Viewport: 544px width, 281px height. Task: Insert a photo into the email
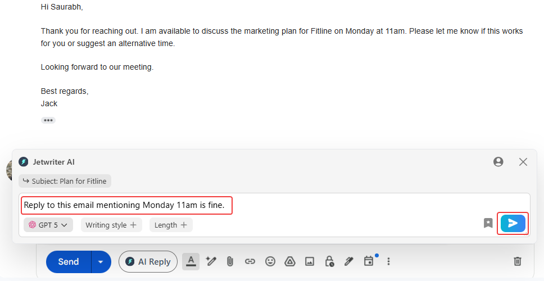(x=309, y=261)
